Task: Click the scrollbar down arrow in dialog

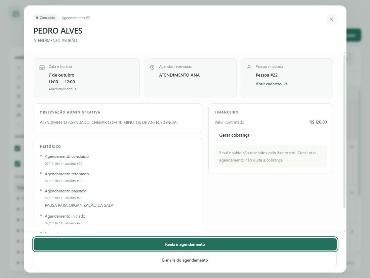Action: pyautogui.click(x=344, y=231)
